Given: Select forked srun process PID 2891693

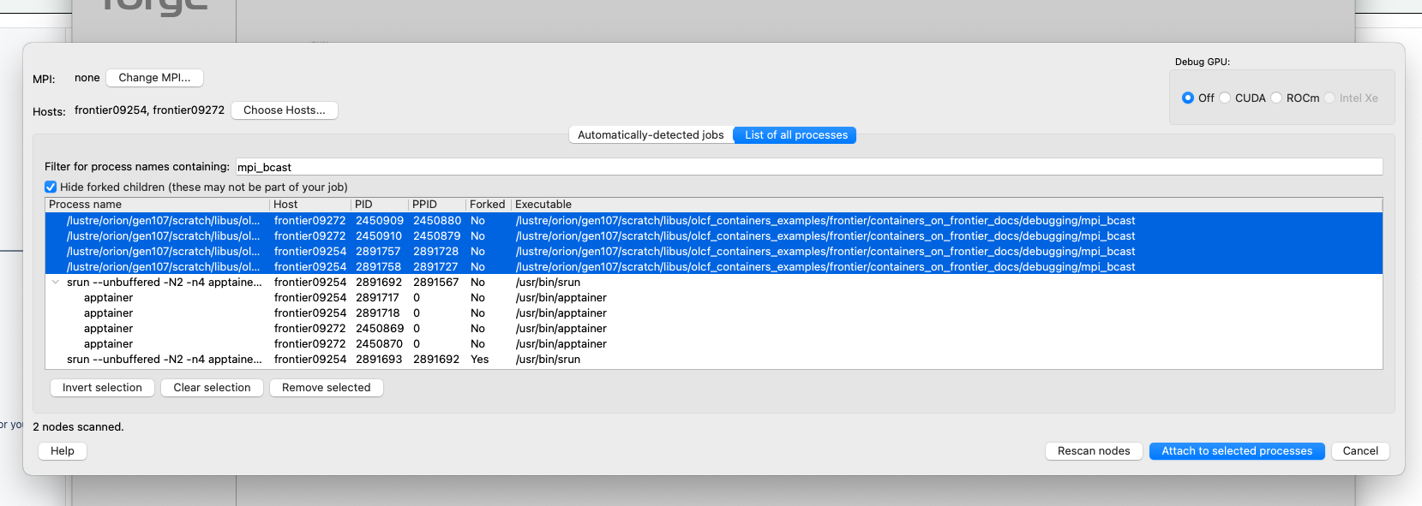Looking at the screenshot, I should [x=379, y=360].
